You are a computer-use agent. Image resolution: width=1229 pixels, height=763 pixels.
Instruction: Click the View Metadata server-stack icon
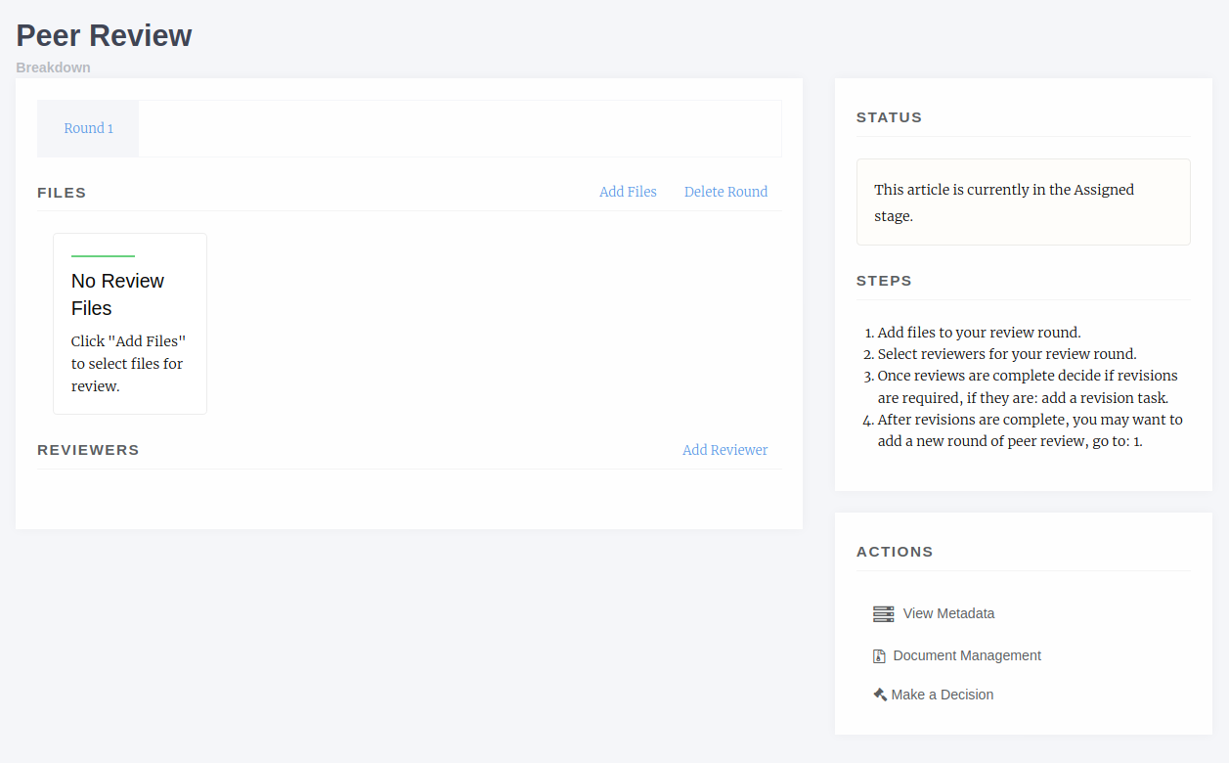coord(883,614)
